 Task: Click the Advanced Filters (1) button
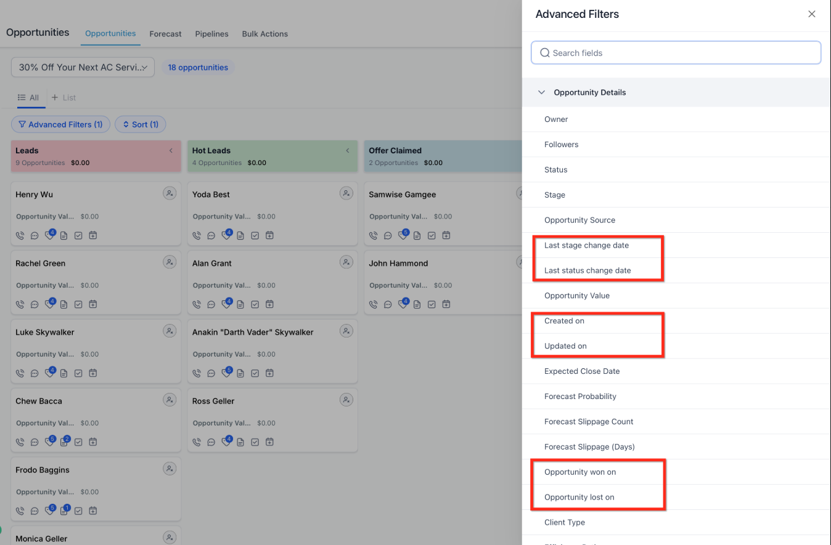[60, 124]
